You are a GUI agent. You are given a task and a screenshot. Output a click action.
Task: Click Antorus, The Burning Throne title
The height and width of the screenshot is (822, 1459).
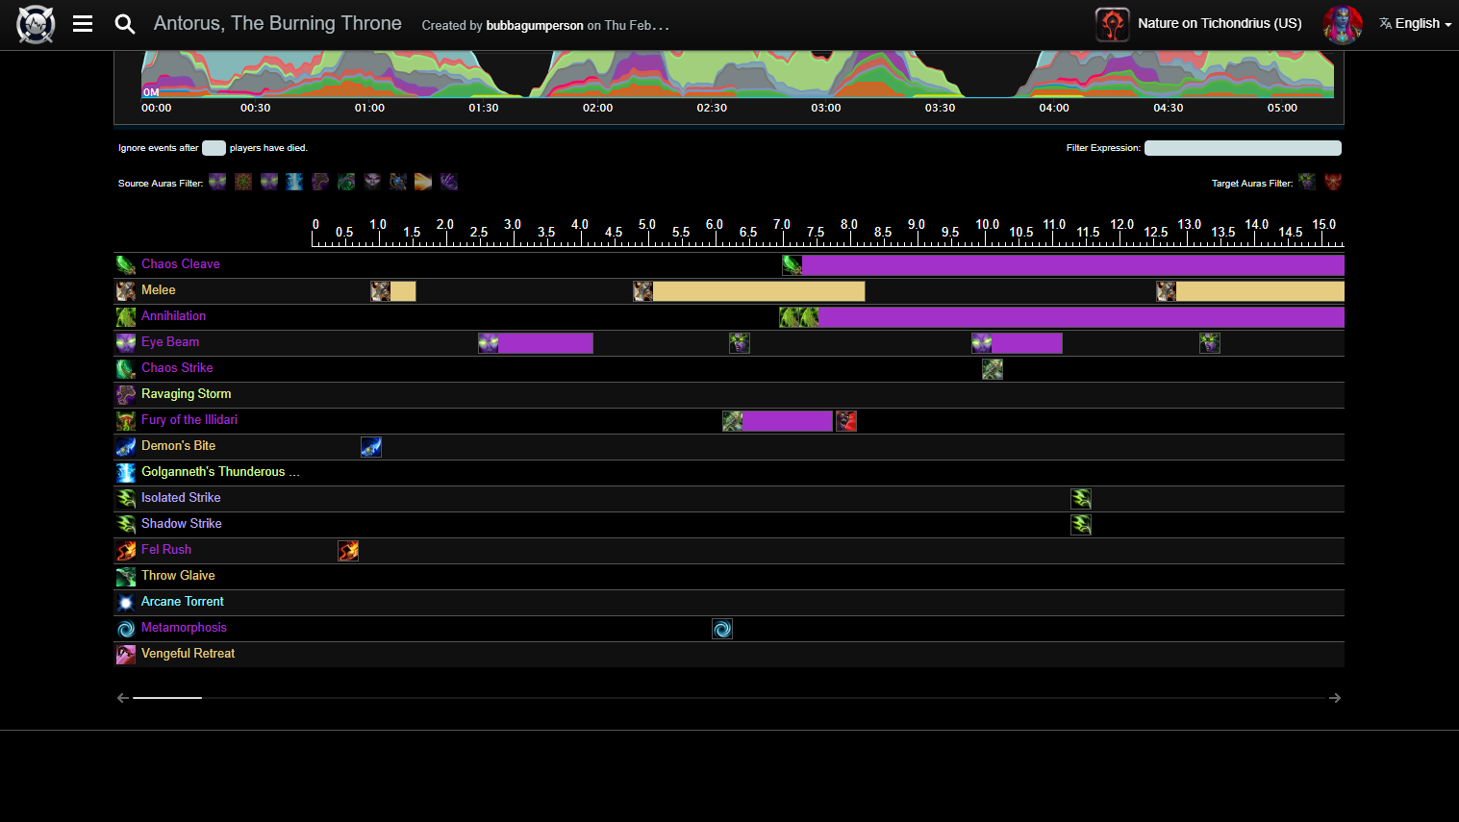pos(278,23)
